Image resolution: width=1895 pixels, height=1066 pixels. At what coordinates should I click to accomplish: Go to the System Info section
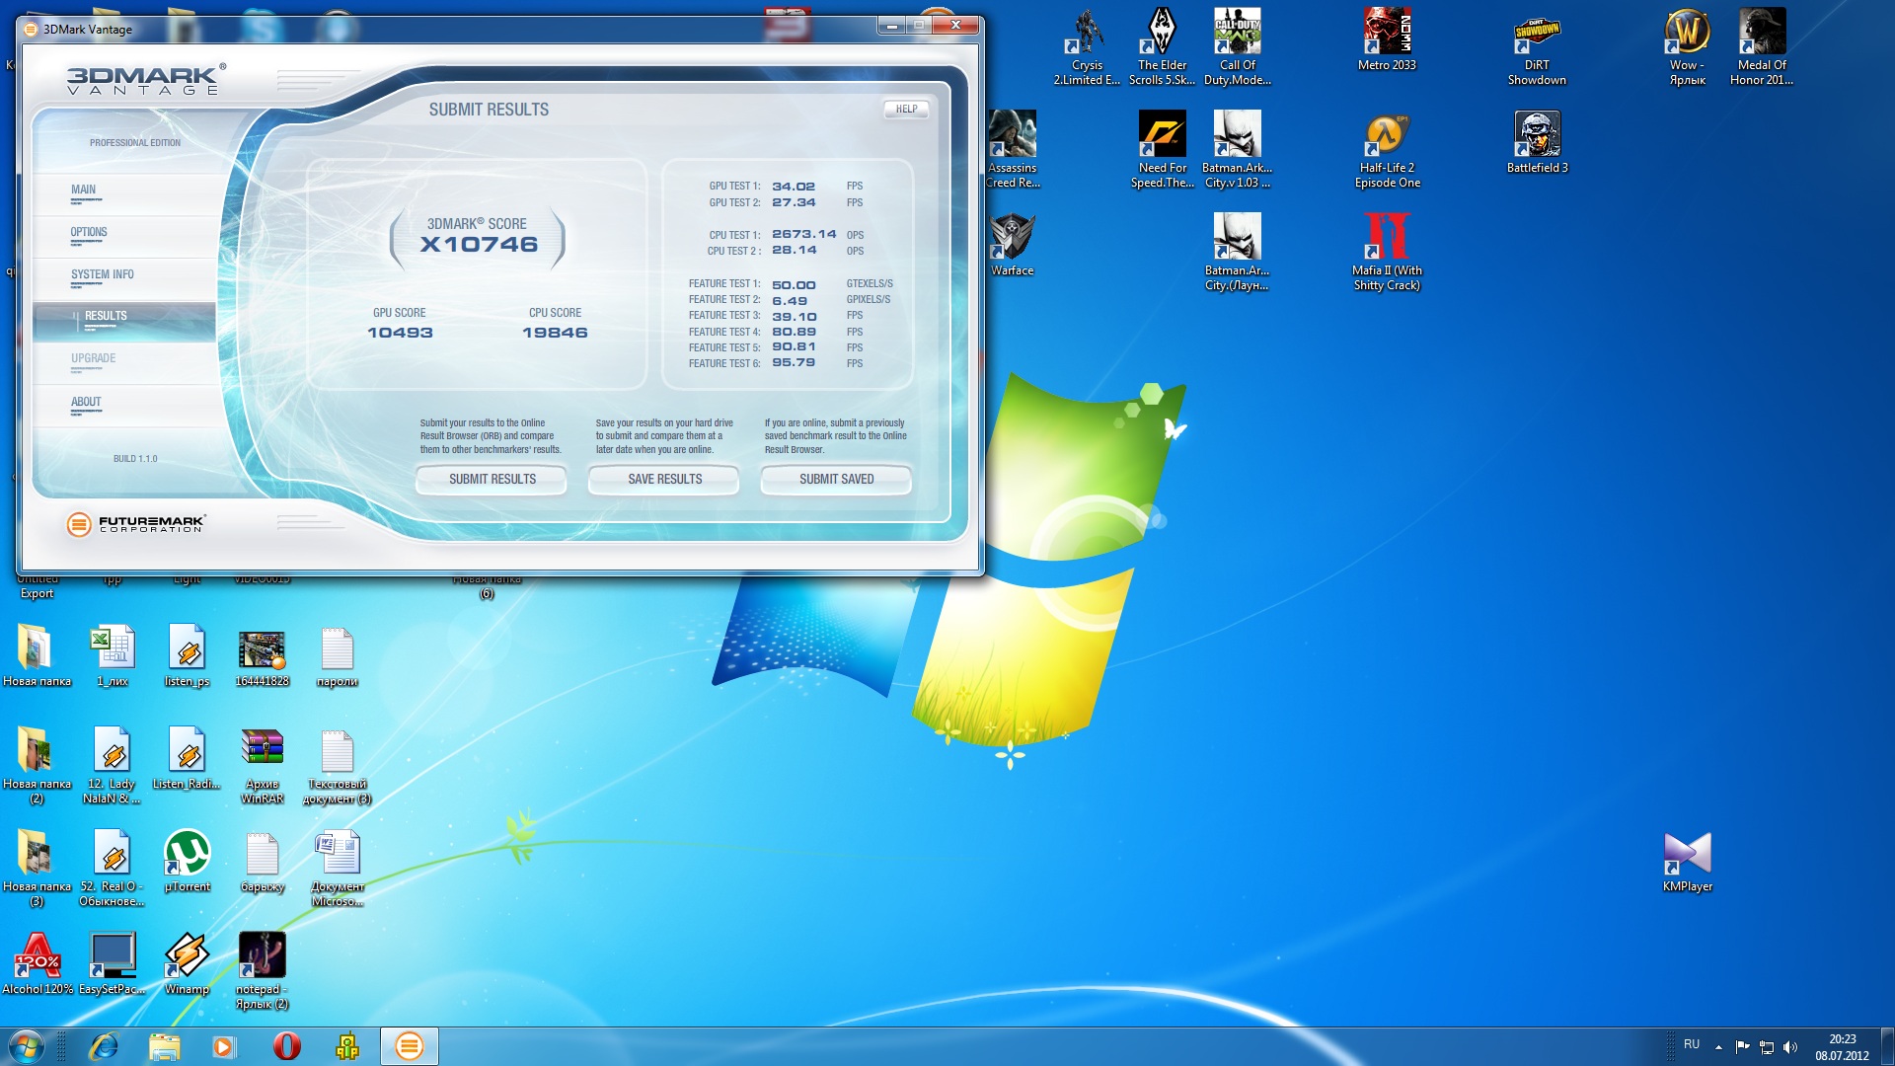click(102, 274)
